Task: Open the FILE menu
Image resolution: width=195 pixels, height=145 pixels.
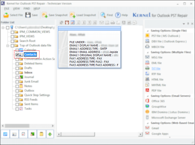Action: coord(7,9)
